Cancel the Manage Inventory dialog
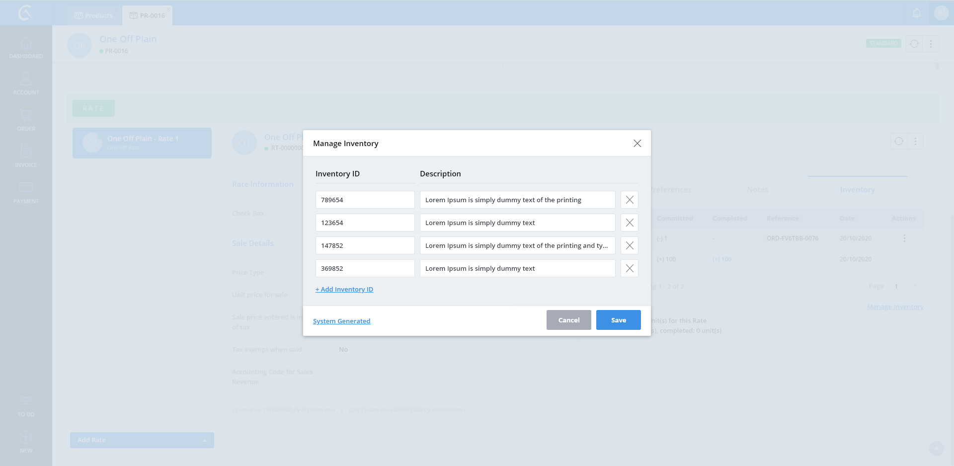The width and height of the screenshot is (954, 466). point(568,320)
